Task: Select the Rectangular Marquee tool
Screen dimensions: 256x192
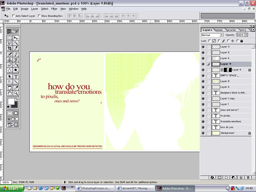Action: (x=10, y=38)
